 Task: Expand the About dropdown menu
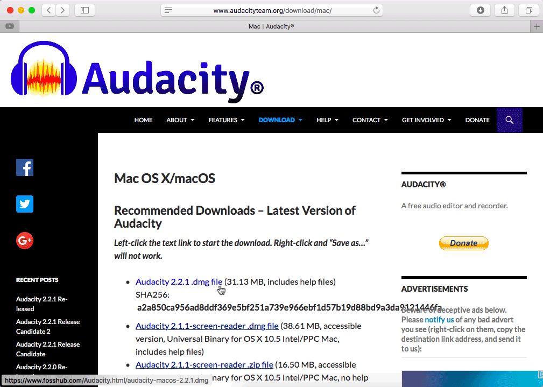(180, 120)
